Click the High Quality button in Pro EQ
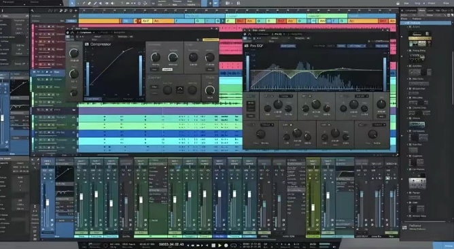This screenshot has width=454, height=249. click(382, 46)
